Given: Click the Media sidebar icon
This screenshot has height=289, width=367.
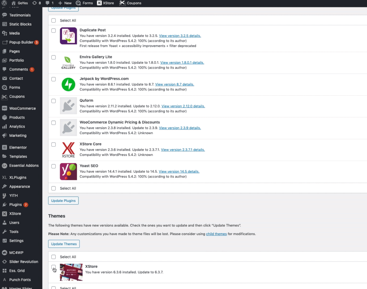Looking at the screenshot, I should click(x=4, y=33).
